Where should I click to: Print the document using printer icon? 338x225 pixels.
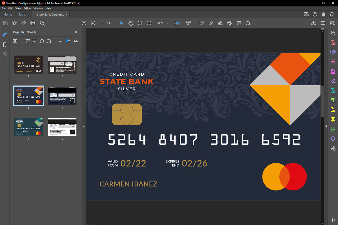(x=33, y=23)
